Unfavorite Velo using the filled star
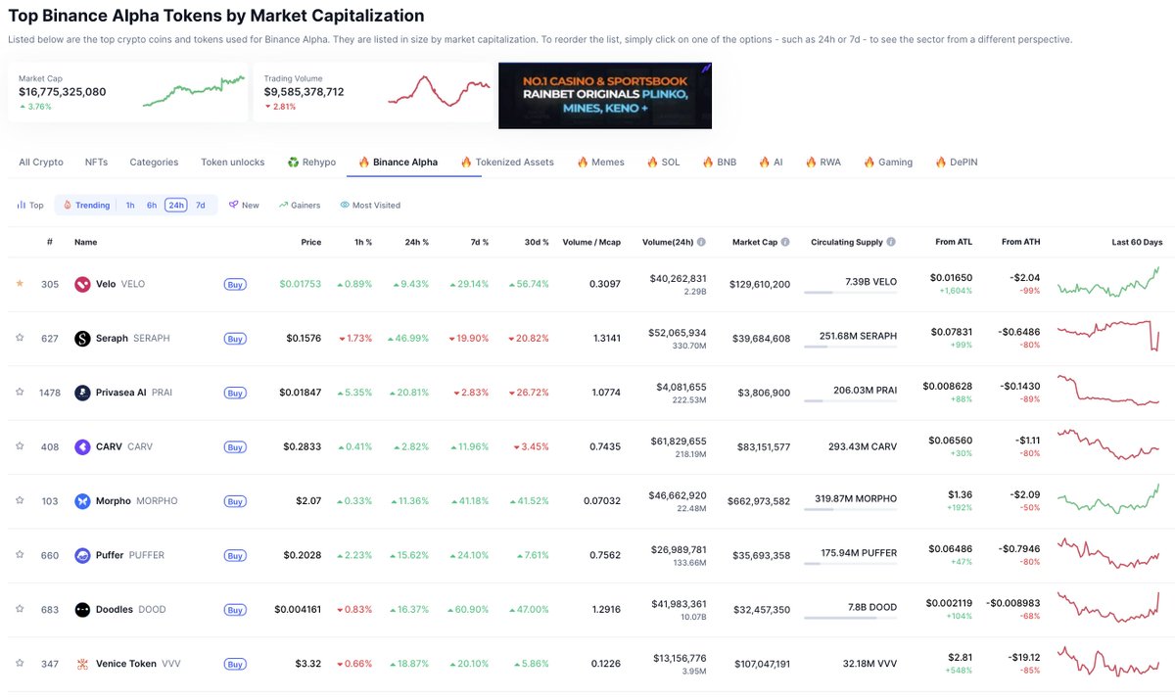This screenshot has height=698, width=1175. coord(20,284)
